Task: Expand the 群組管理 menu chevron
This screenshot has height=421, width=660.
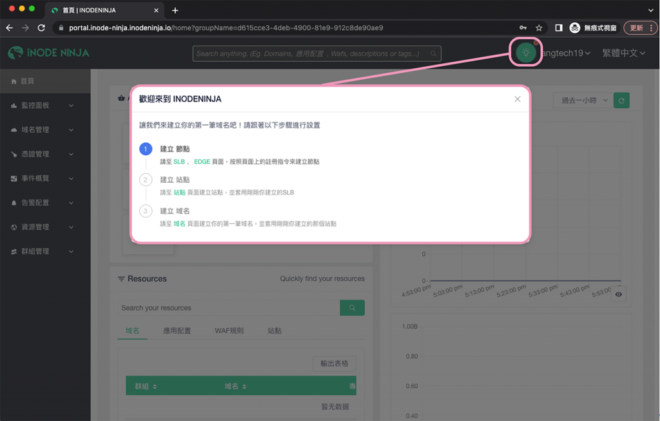Action: (71, 252)
